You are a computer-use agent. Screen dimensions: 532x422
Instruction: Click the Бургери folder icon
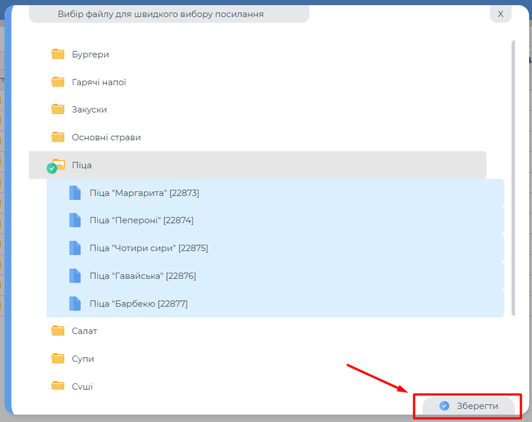click(x=58, y=54)
